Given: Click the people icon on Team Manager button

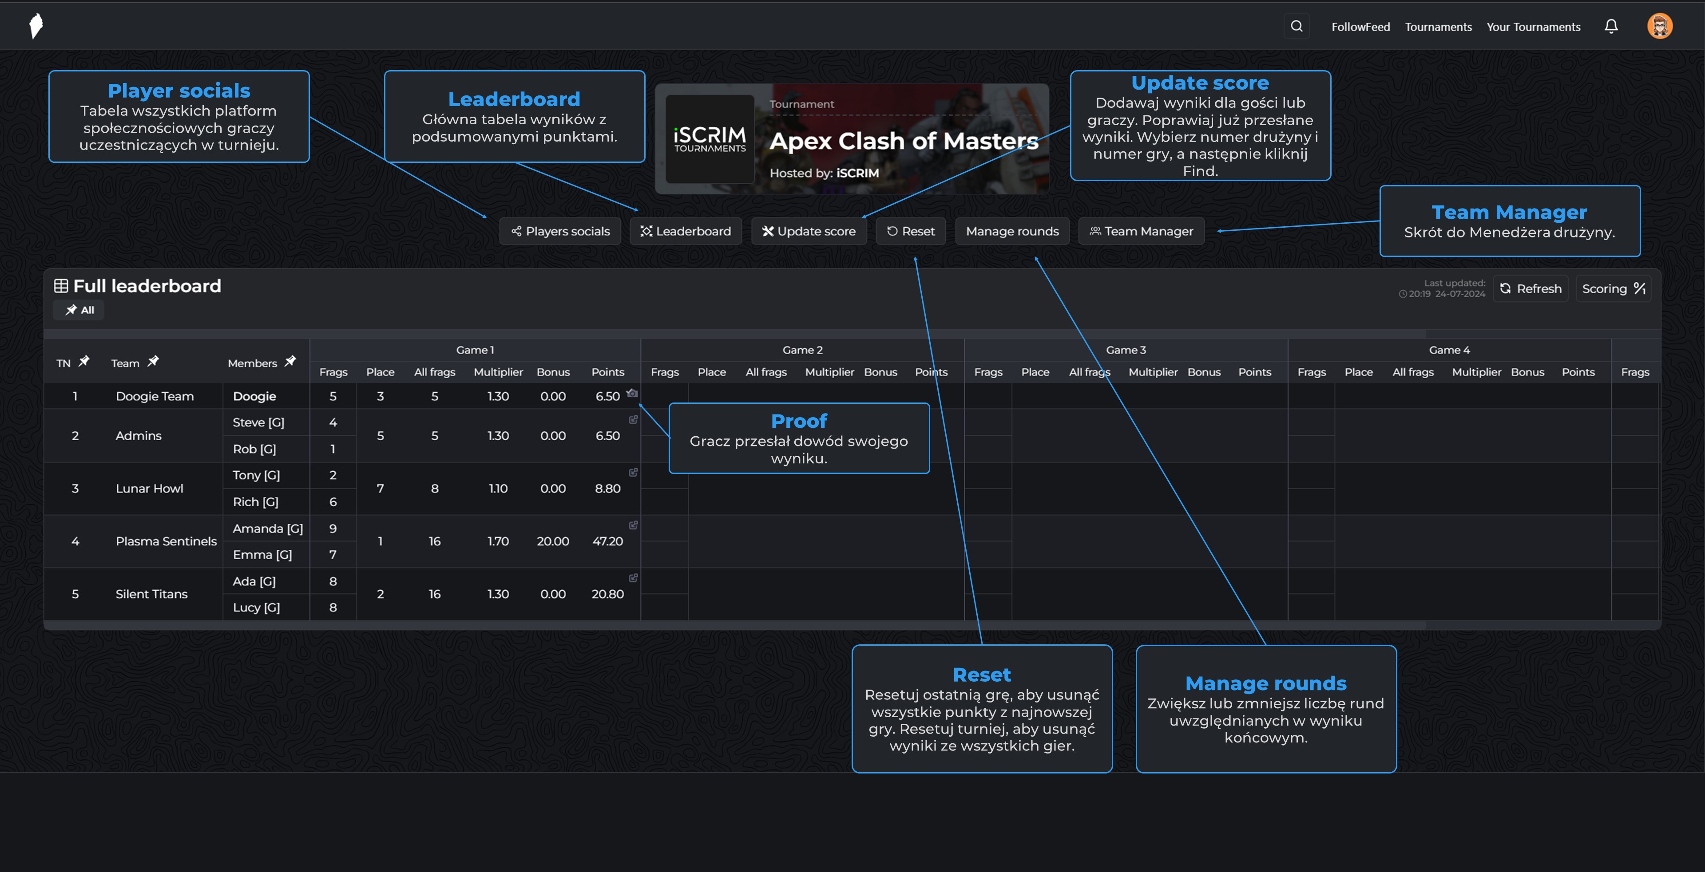Looking at the screenshot, I should pos(1095,231).
